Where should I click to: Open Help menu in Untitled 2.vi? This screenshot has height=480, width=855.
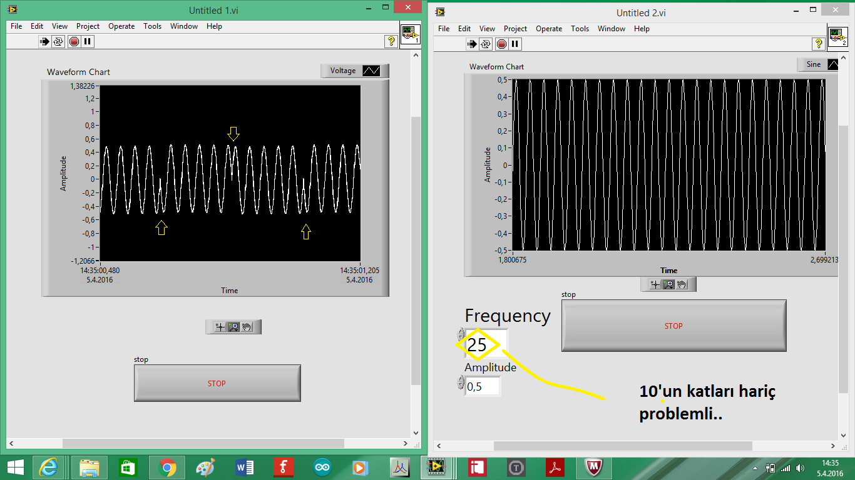point(642,29)
